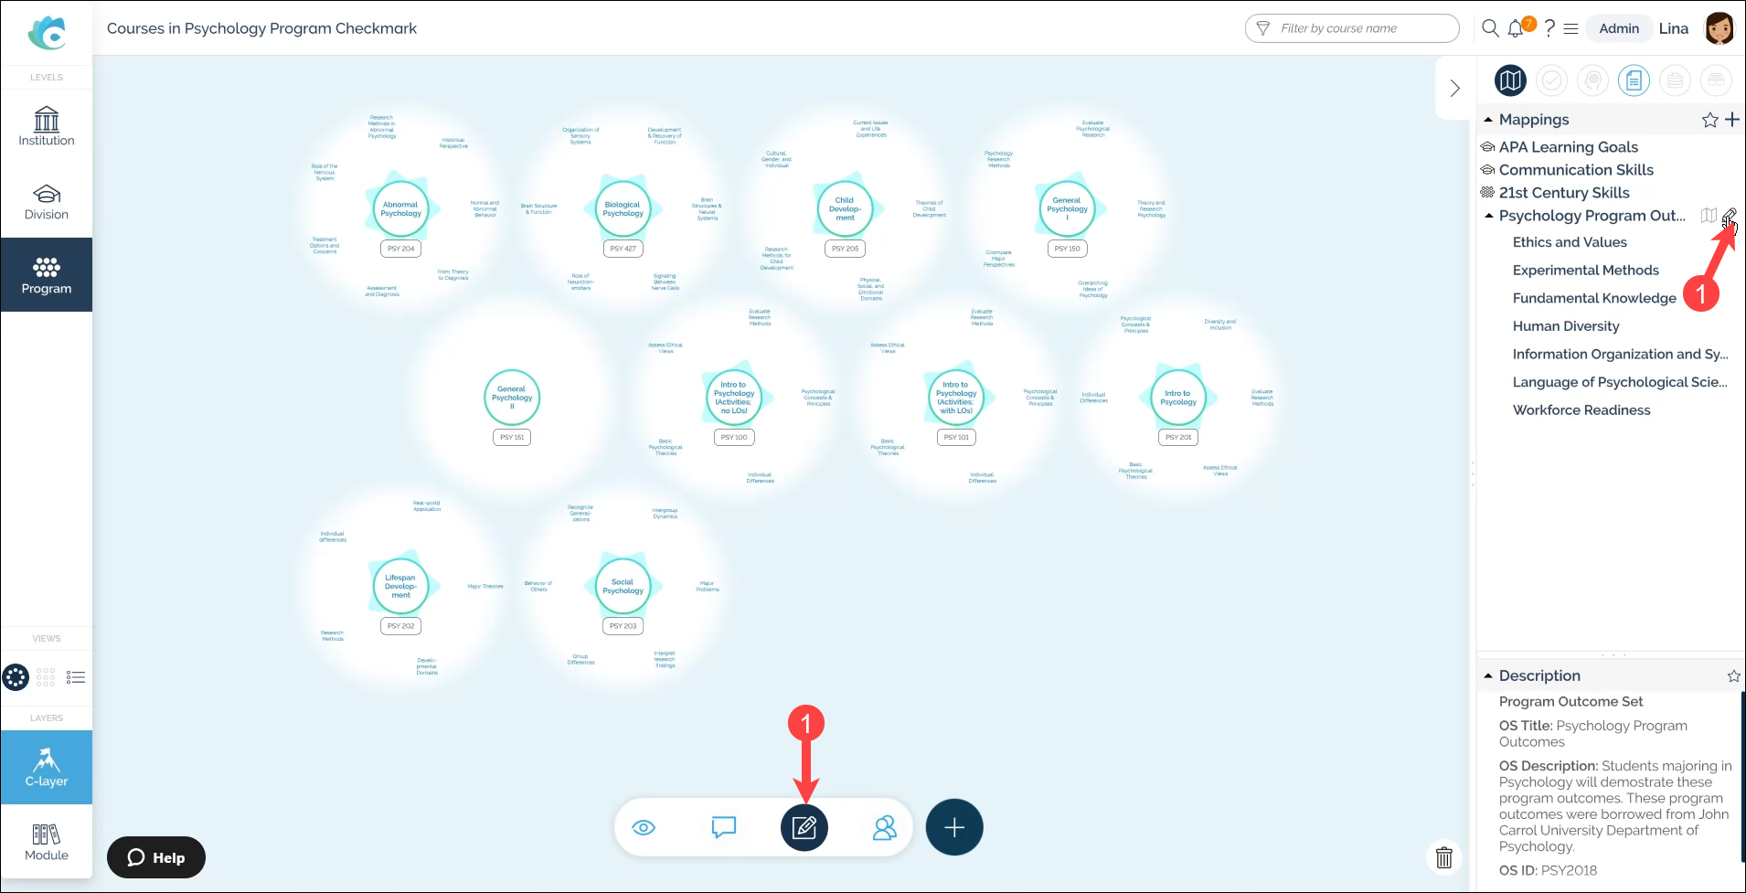Open the comments speech bubble mode
This screenshot has width=1746, height=893.
[723, 827]
